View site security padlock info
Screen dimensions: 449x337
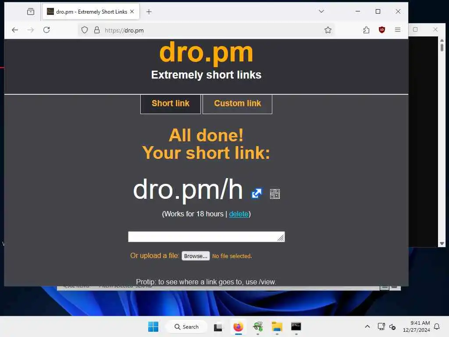tap(97, 30)
